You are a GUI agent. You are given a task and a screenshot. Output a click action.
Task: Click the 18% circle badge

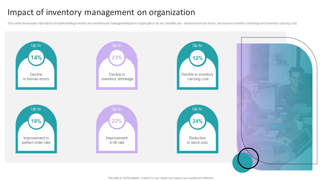[36, 121]
